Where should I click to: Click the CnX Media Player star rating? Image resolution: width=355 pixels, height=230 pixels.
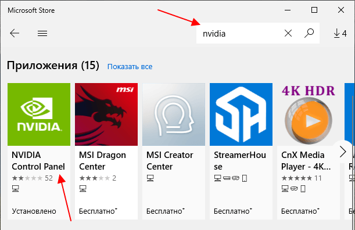(296, 178)
